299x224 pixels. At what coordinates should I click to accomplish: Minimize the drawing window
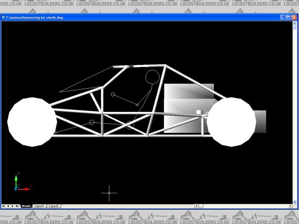(x=283, y=17)
